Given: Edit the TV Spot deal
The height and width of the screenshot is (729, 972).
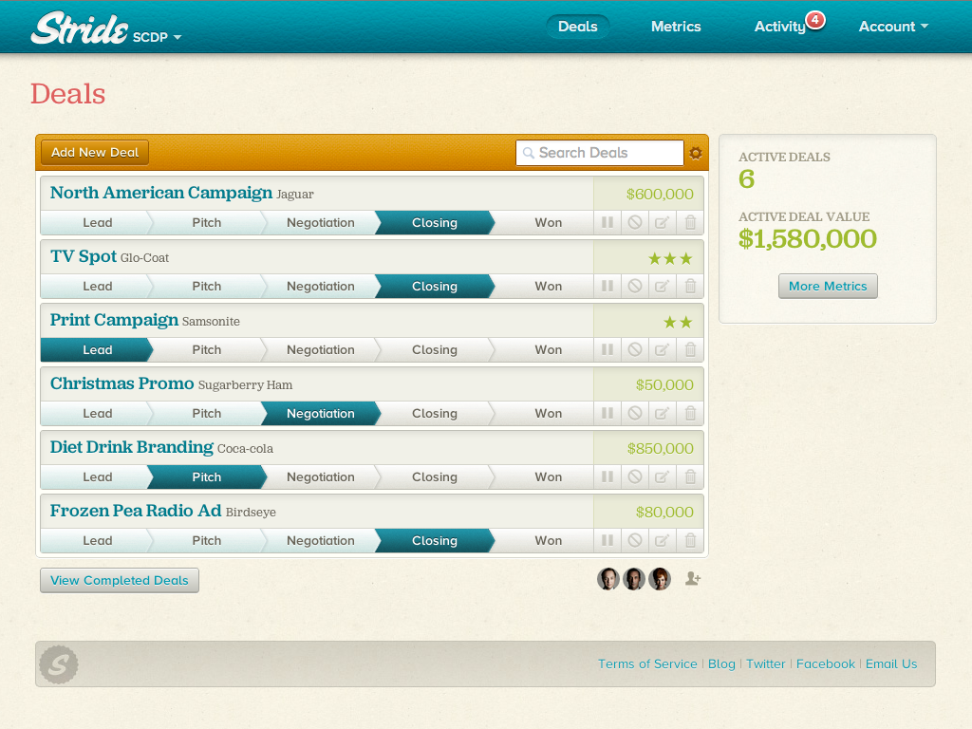Looking at the screenshot, I should pos(662,287).
